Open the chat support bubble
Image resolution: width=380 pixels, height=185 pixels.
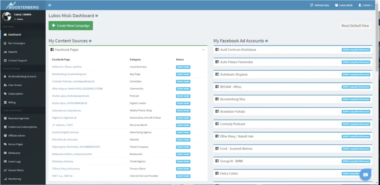click(365, 174)
